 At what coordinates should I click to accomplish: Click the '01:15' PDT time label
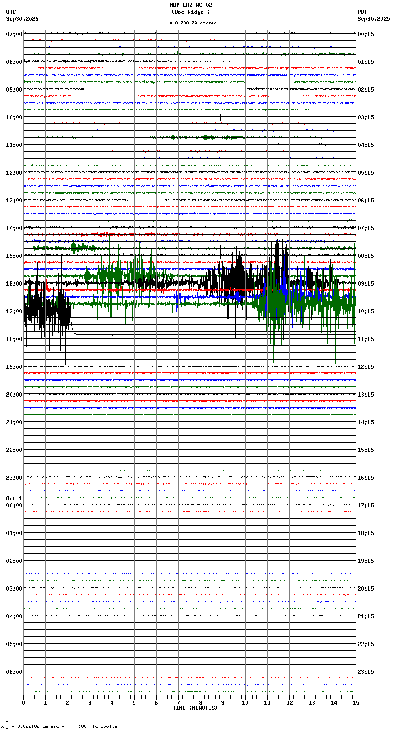click(366, 62)
